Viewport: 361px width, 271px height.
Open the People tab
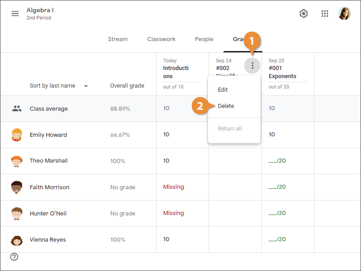204,39
